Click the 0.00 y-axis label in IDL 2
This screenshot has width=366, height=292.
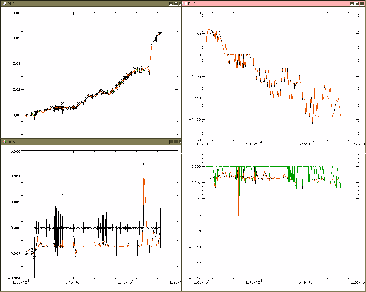pos(16,115)
